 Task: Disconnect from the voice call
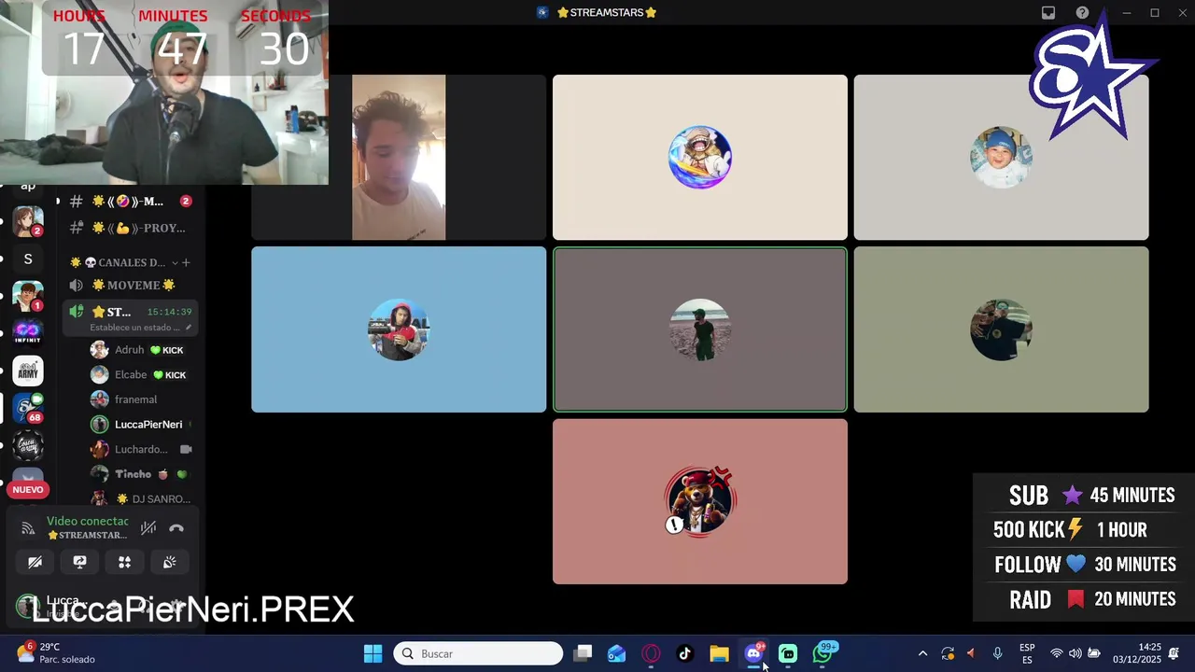click(176, 528)
